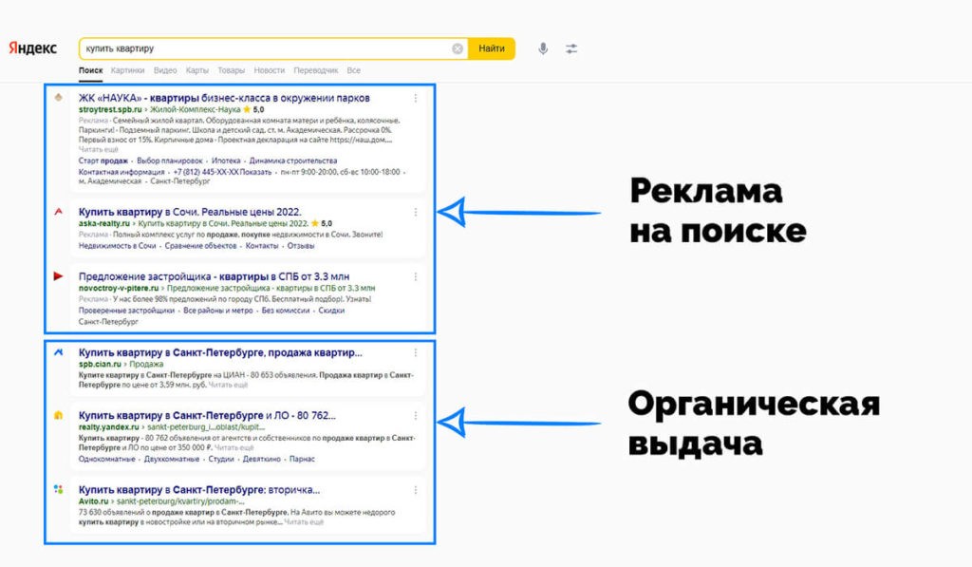Open three-dot menu for Сочи apartments ad
Viewport: 972px width, 567px height.
click(416, 212)
